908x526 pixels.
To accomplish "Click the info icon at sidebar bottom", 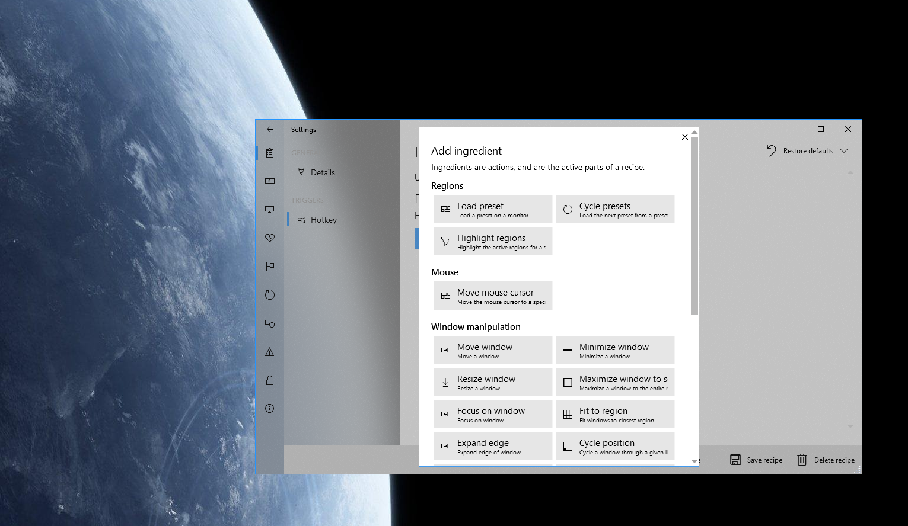I will 270,408.
